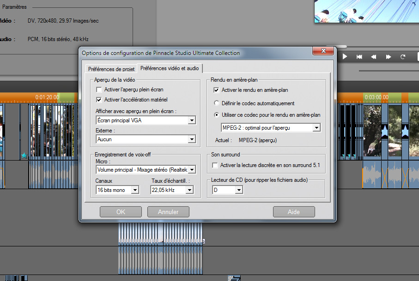
Task: Enable full-screen preview checkbox
Action: click(99, 90)
